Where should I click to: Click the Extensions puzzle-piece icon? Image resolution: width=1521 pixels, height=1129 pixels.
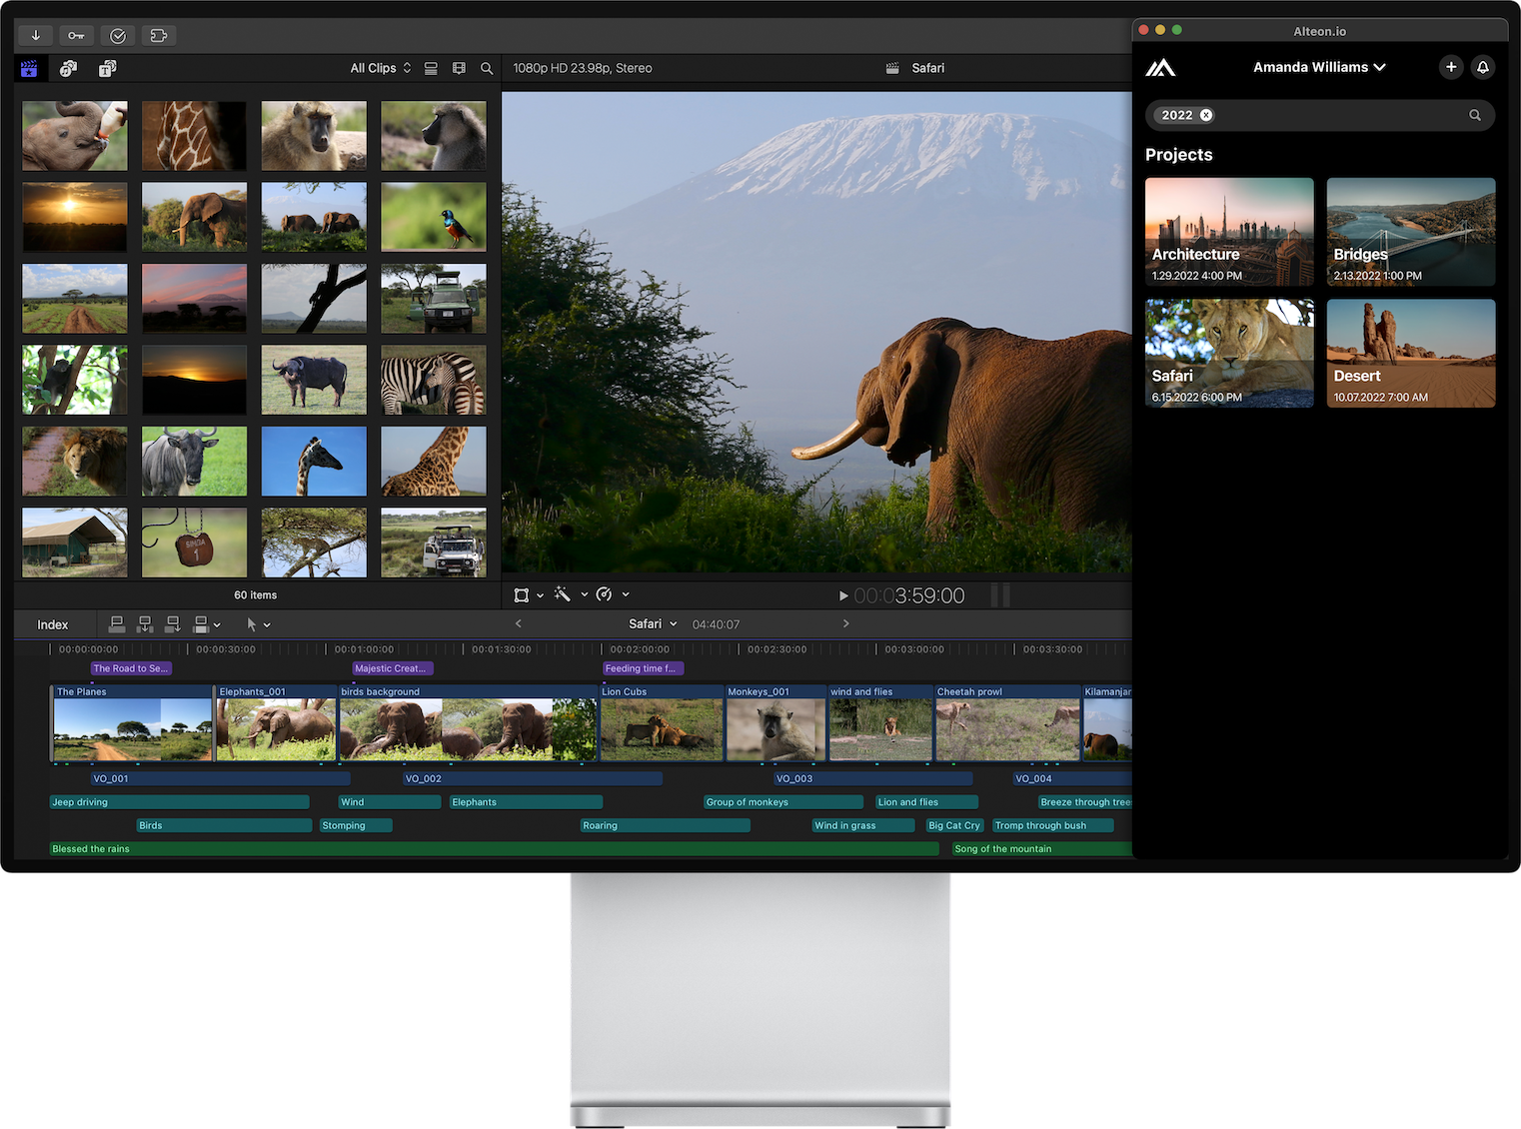(x=158, y=36)
